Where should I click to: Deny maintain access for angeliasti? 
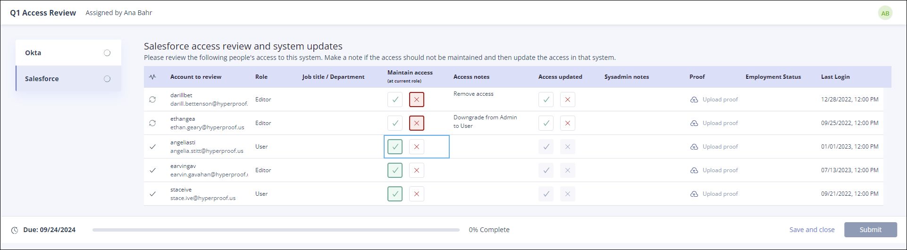pos(417,147)
